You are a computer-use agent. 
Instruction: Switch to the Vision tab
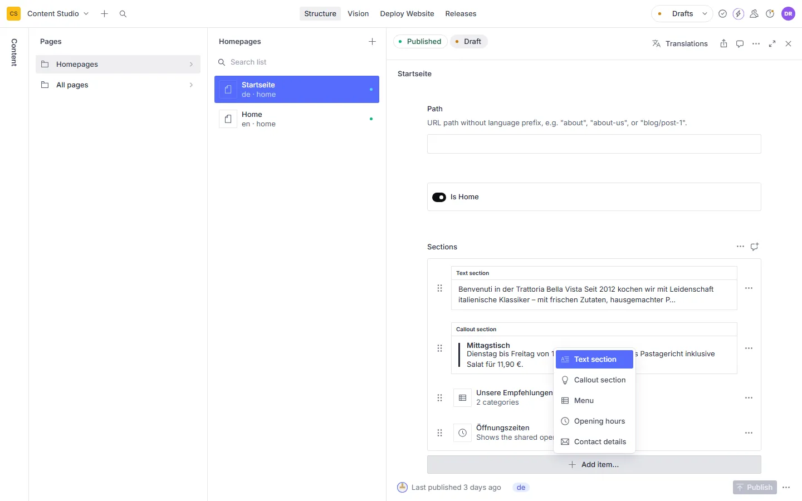click(x=358, y=13)
